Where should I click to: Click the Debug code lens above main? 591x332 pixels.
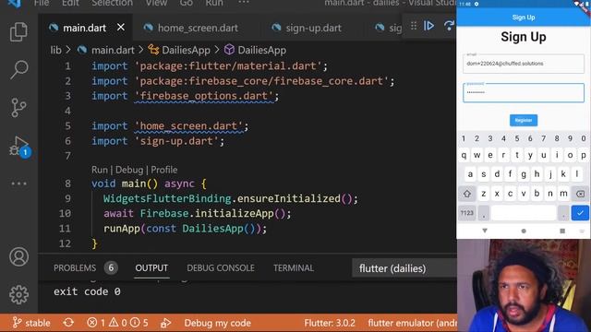tap(129, 170)
